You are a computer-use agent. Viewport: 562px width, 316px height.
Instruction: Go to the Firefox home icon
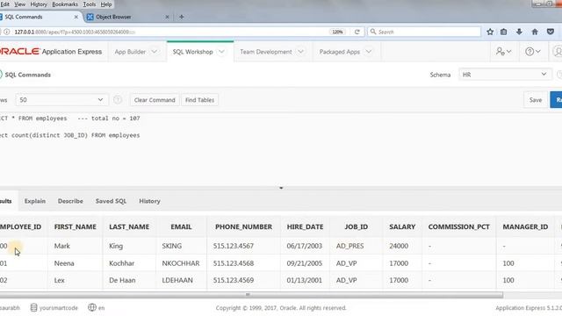click(x=535, y=32)
